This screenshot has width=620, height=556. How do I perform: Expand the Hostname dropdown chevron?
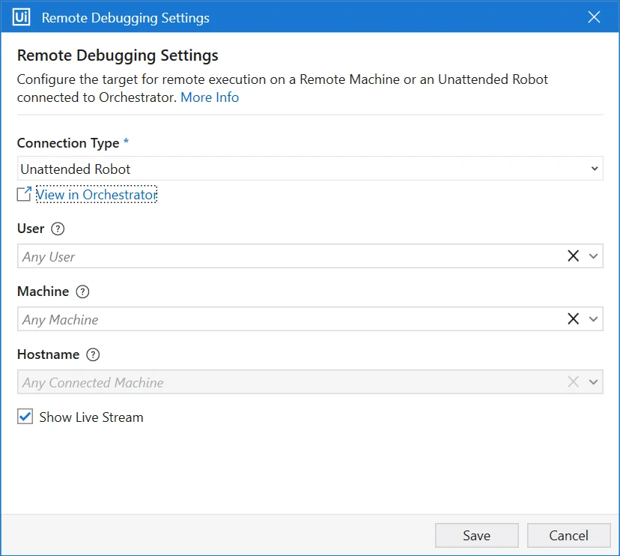(593, 382)
